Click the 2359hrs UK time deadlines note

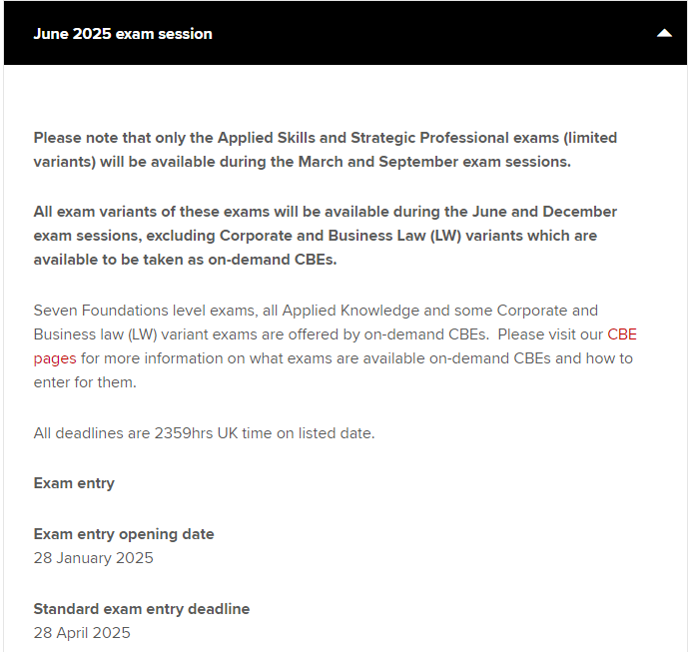[x=204, y=433]
